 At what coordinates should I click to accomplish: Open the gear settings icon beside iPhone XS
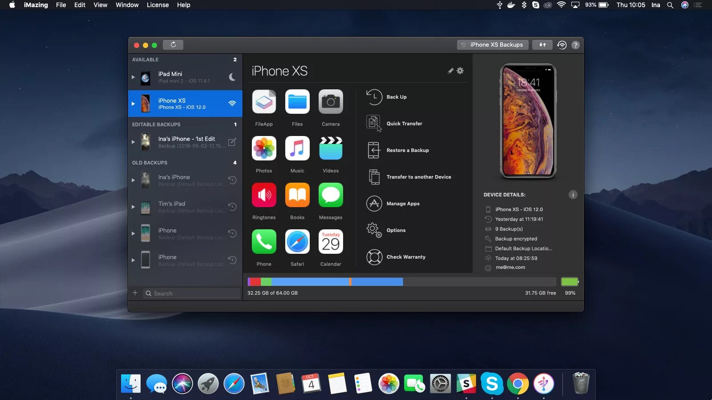coord(460,71)
